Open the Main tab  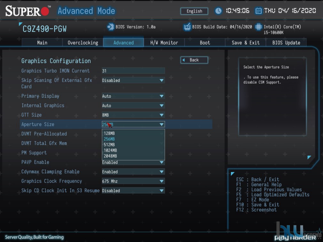(42, 42)
